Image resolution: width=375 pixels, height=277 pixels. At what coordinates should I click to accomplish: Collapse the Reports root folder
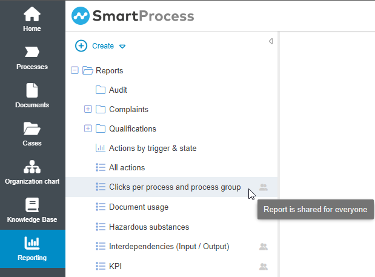point(75,71)
